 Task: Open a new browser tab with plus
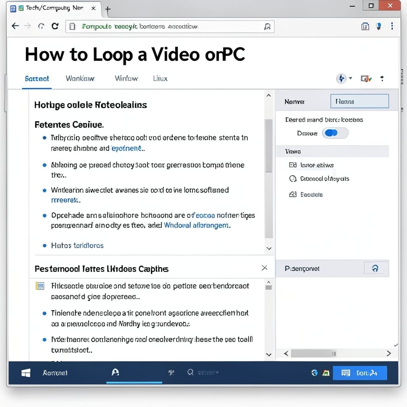pos(108,10)
